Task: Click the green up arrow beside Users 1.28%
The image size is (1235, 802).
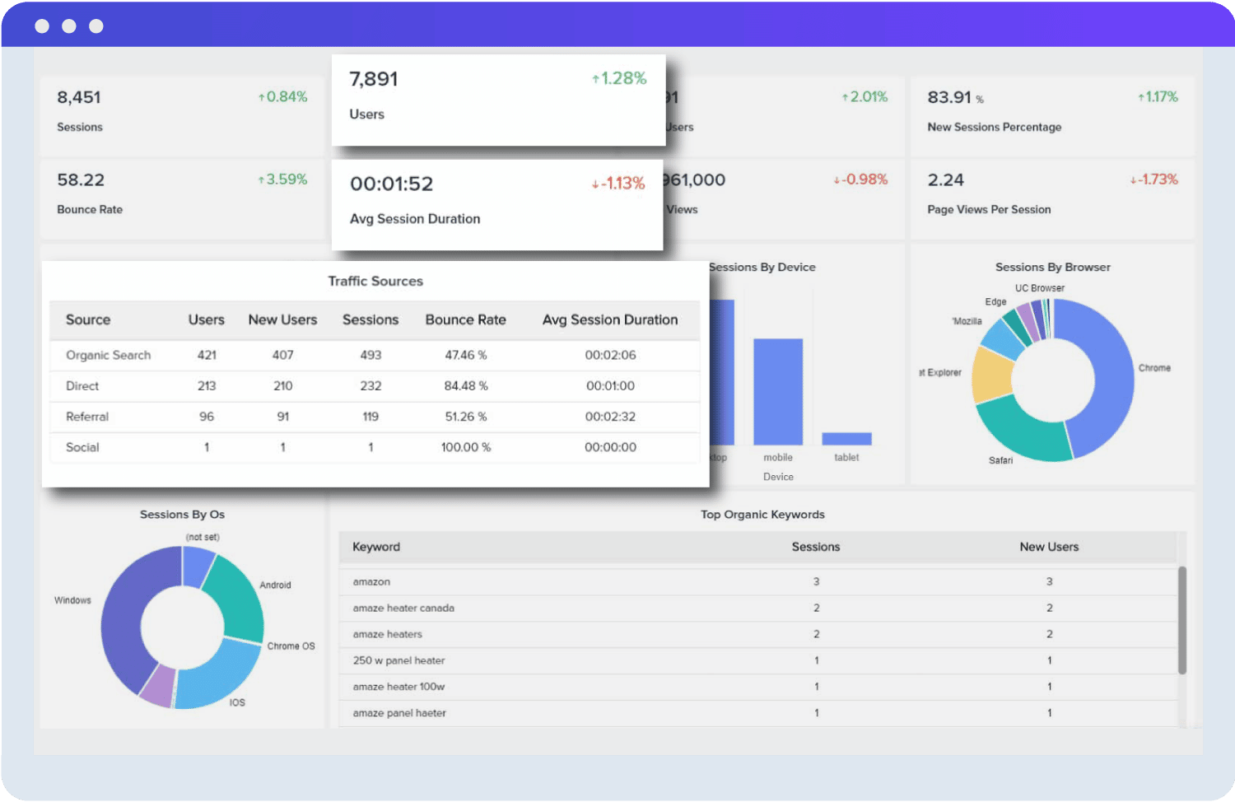Action: [594, 78]
